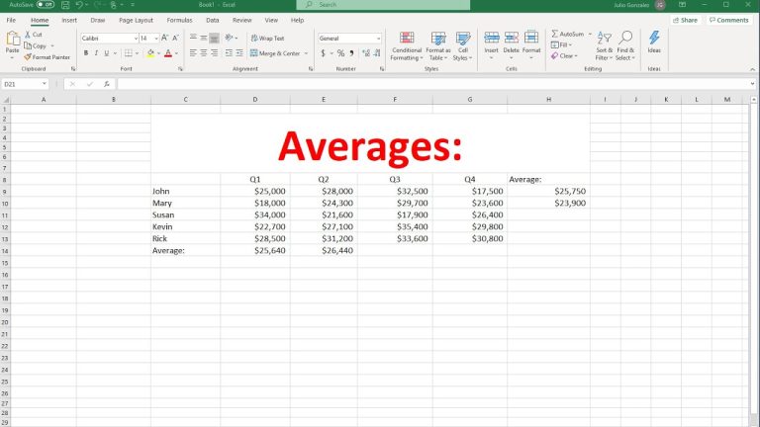Open Conditional Formatting menu

406,45
